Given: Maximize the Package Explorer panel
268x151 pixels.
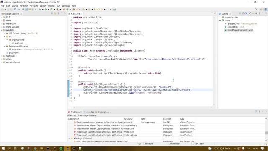Looking at the screenshot, I should point(64,13).
